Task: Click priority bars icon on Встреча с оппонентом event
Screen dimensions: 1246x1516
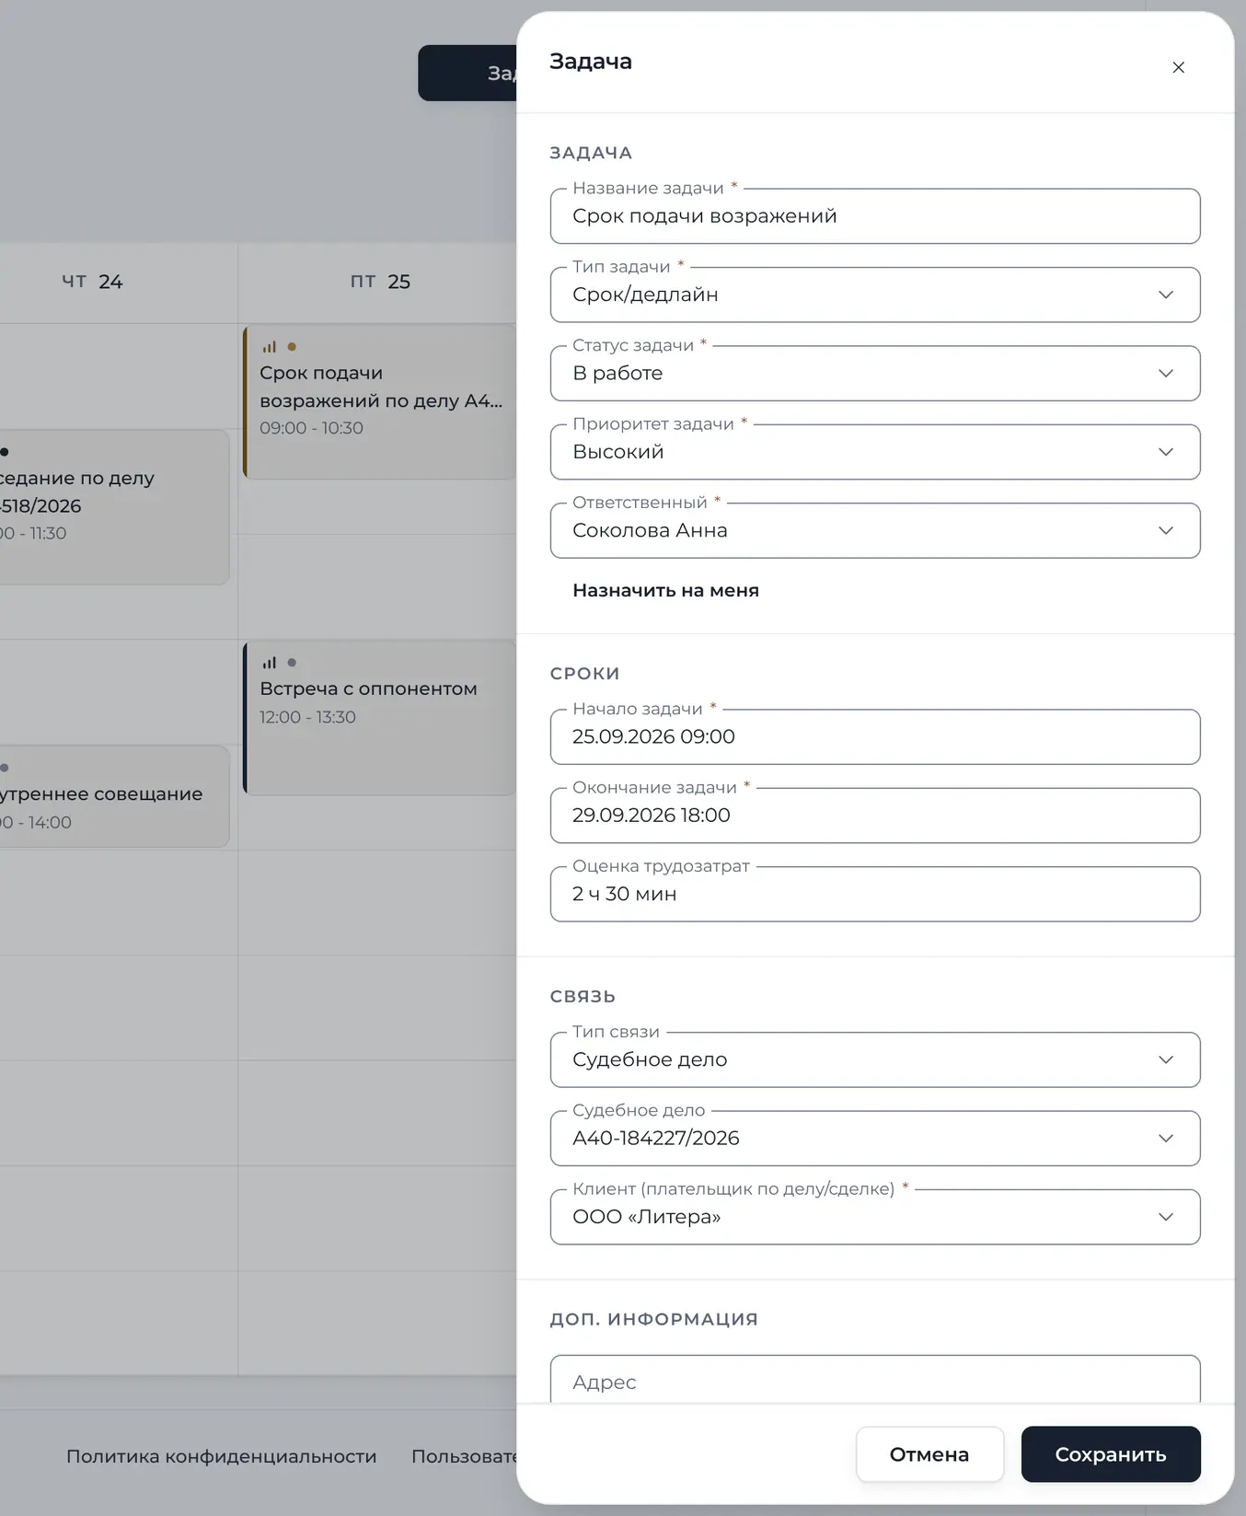Action: point(269,663)
